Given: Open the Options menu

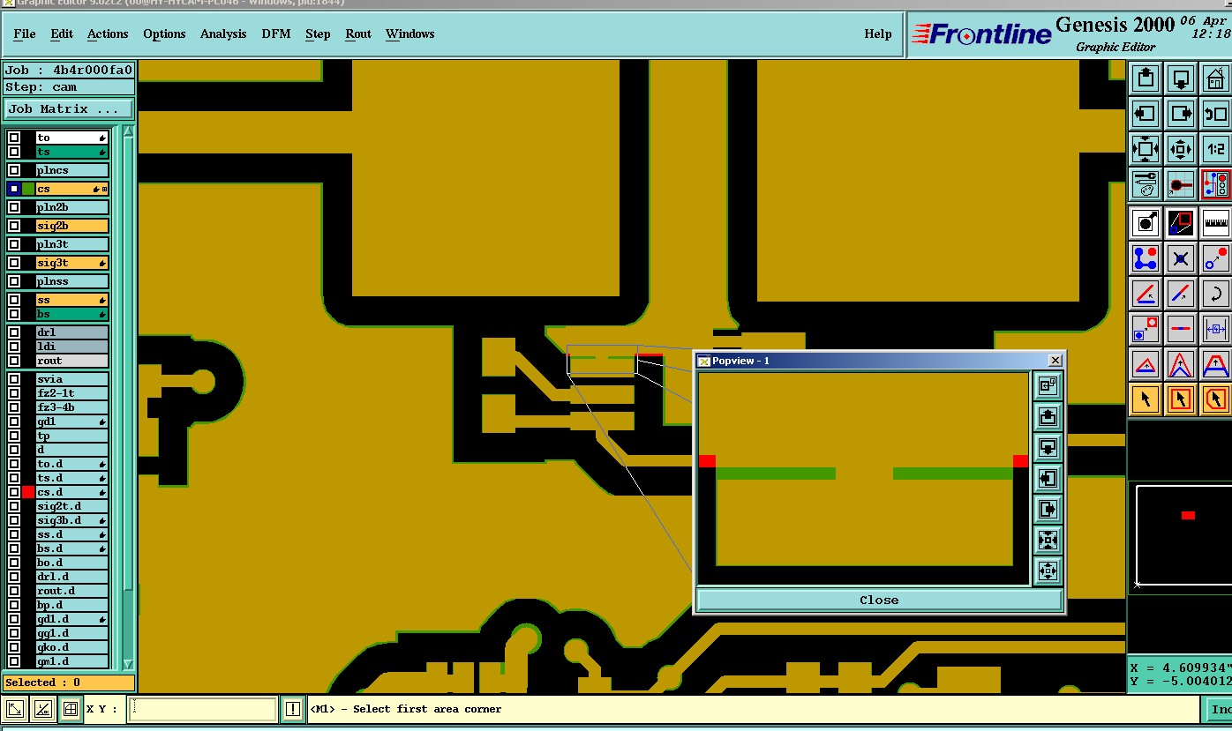Looking at the screenshot, I should (x=164, y=34).
